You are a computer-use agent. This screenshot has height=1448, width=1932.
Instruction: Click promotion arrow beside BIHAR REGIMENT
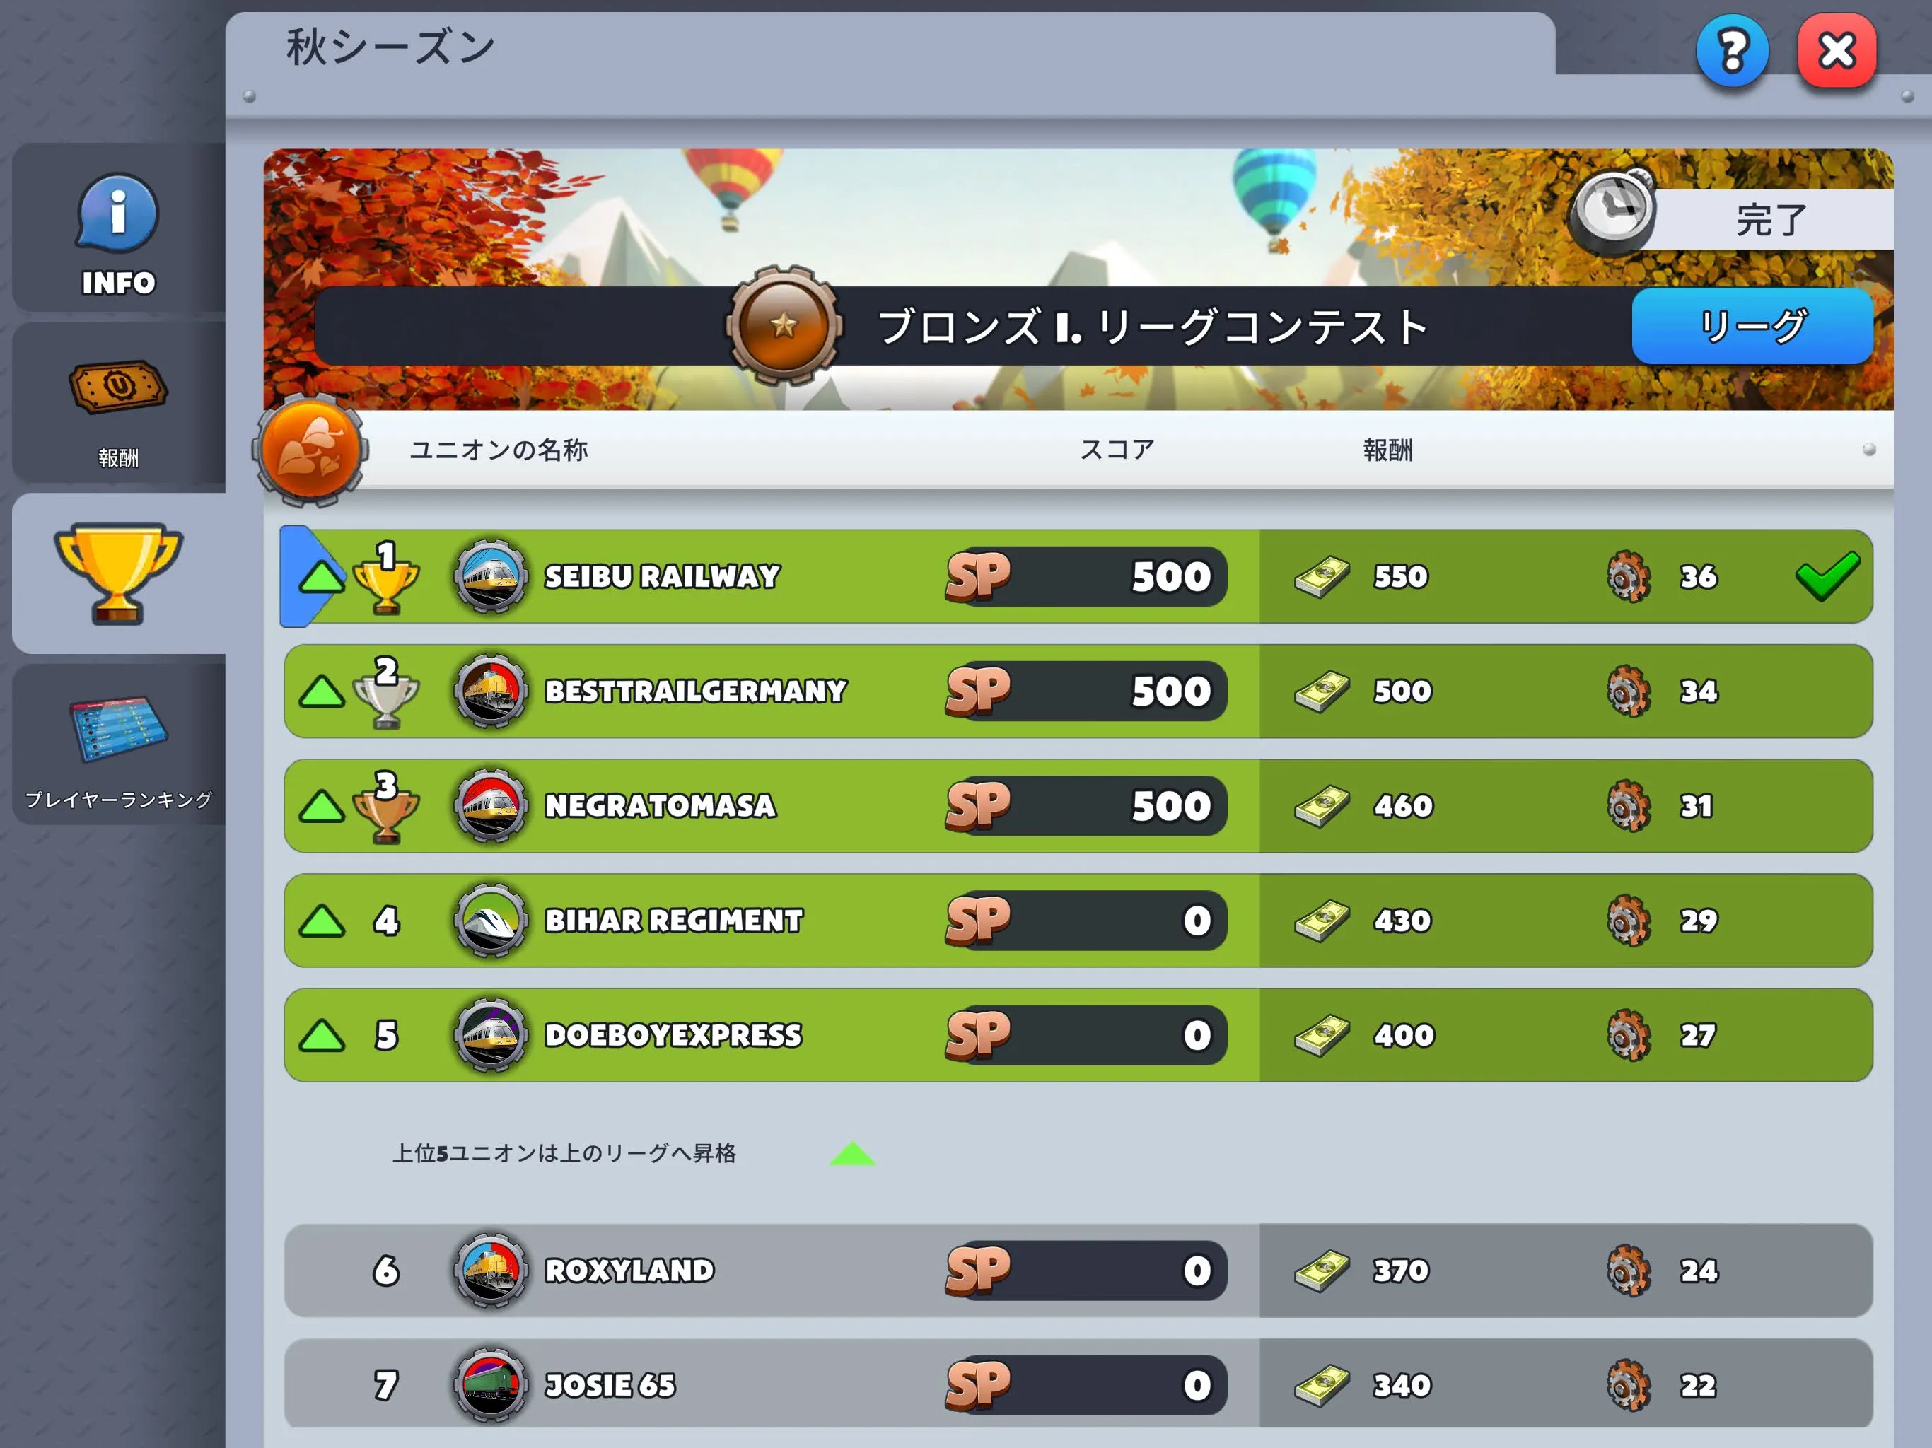pyautogui.click(x=322, y=921)
